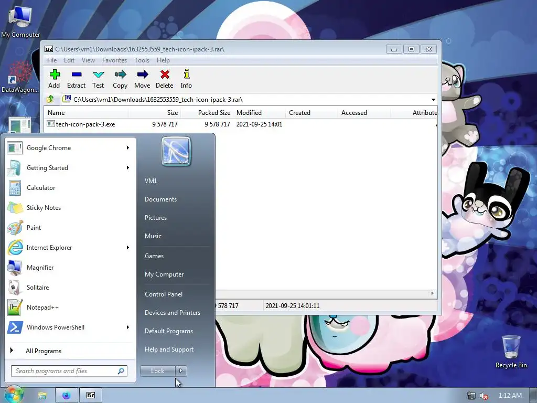Launch Paint from Start menu
The image size is (537, 403).
tap(71, 228)
